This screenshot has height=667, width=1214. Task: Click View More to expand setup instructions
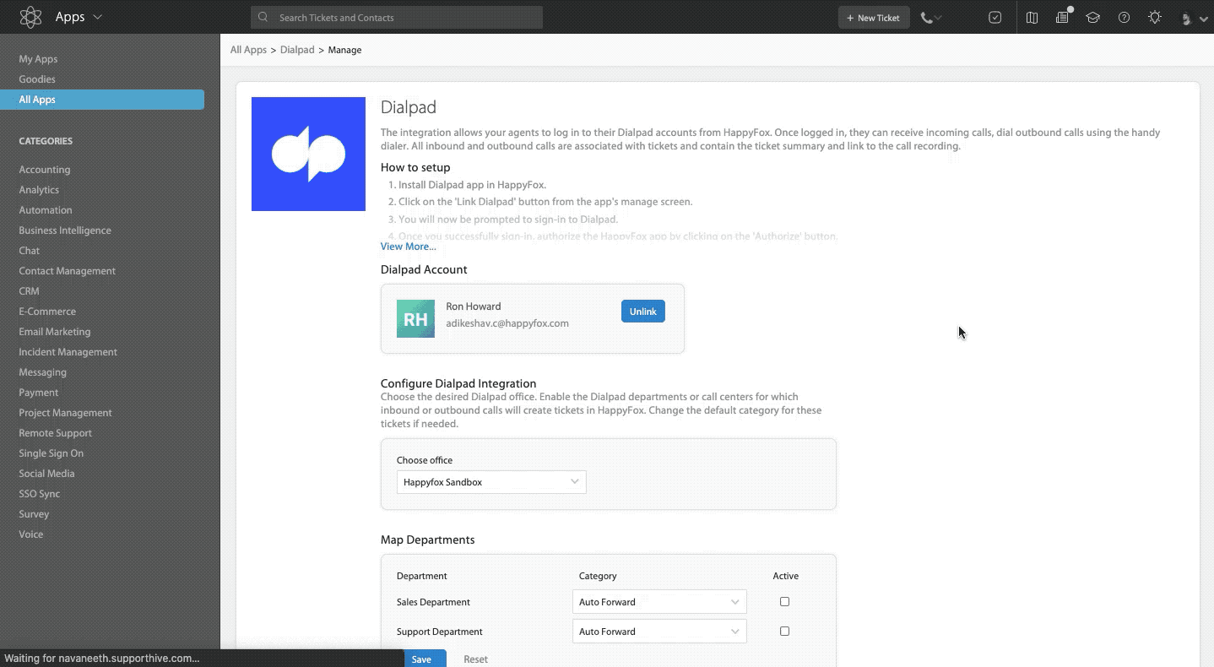coord(408,246)
